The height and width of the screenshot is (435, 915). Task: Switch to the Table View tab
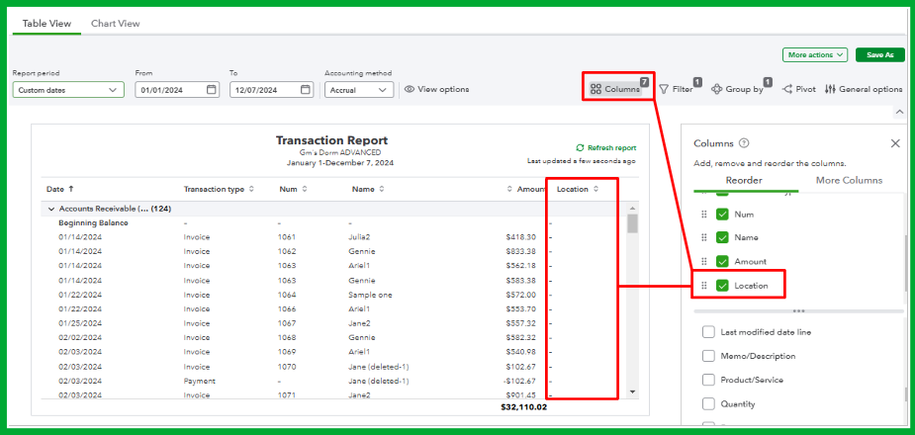(x=46, y=24)
